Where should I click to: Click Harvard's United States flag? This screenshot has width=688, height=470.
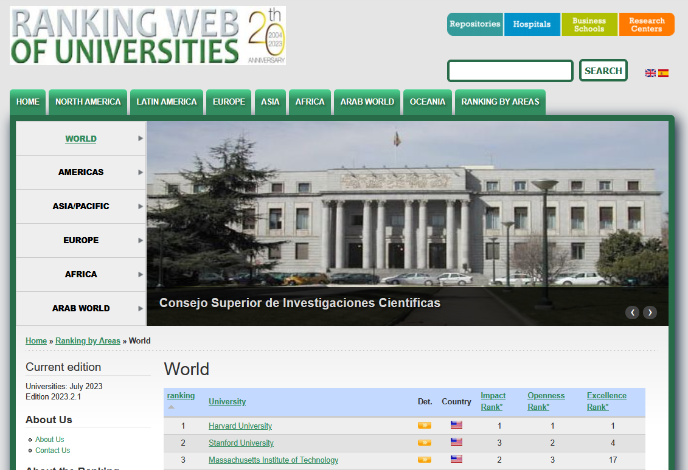tap(456, 425)
